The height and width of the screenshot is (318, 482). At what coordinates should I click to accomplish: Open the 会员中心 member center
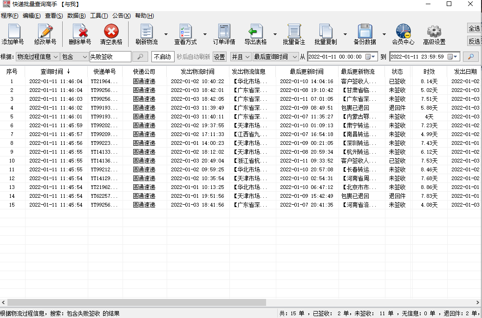(x=403, y=32)
